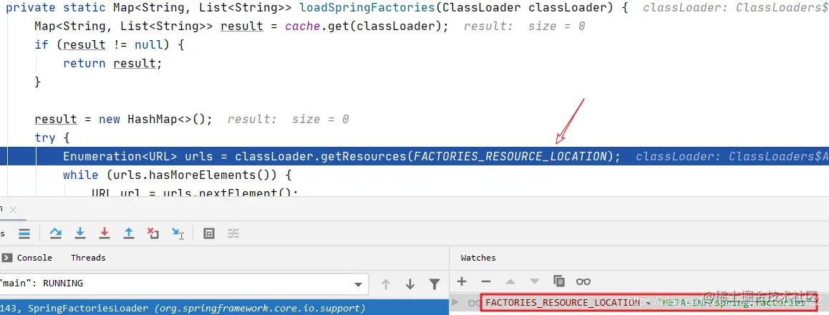Click the Run to Cursor icon

178,233
